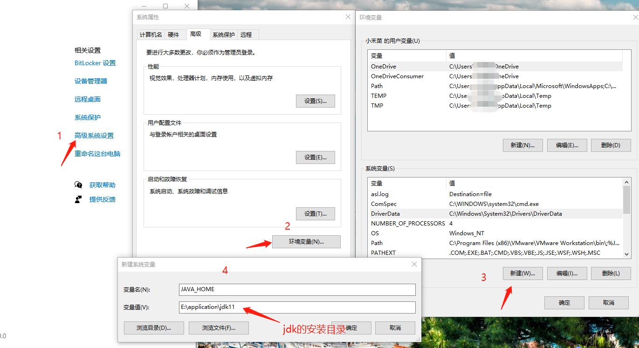Open user profile 设置(E) button
The image size is (639, 348).
tap(316, 157)
